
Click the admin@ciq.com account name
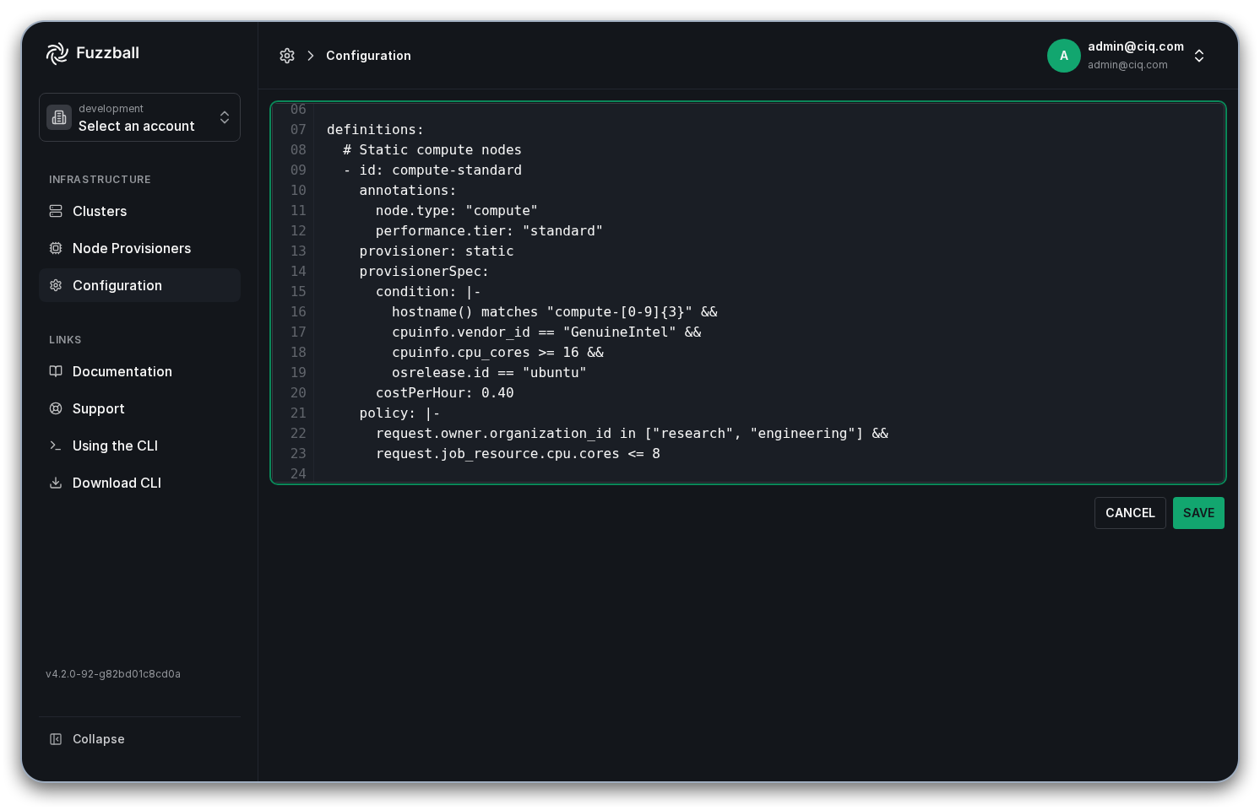[x=1136, y=46]
